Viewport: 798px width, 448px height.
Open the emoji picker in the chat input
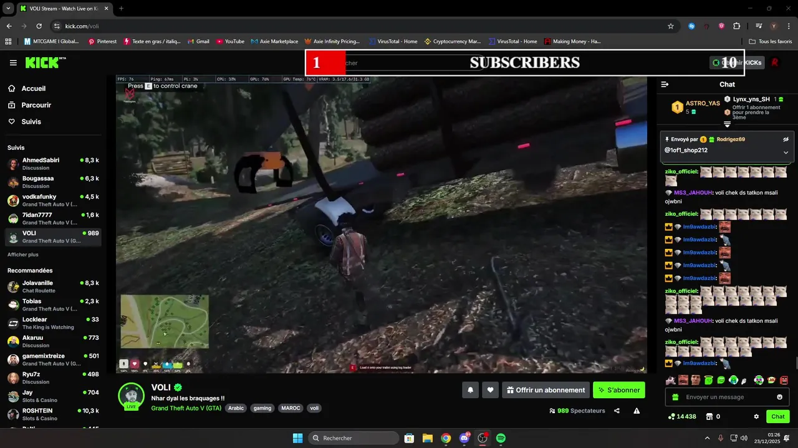780,397
